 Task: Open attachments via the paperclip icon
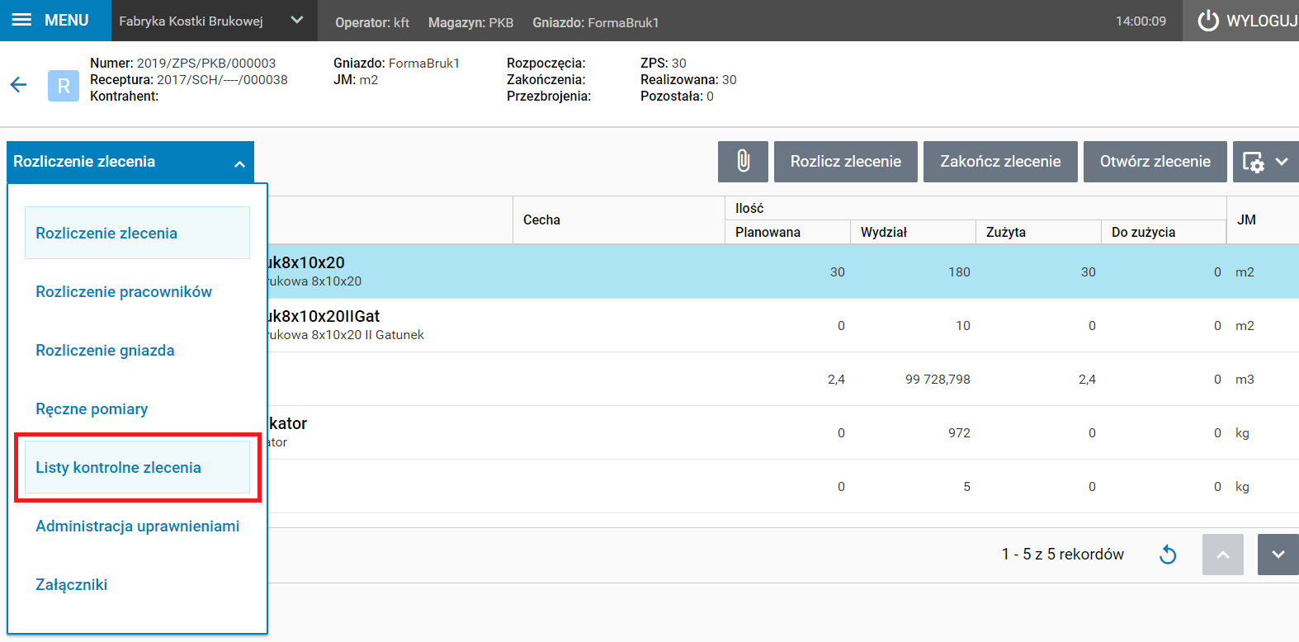[x=743, y=162]
